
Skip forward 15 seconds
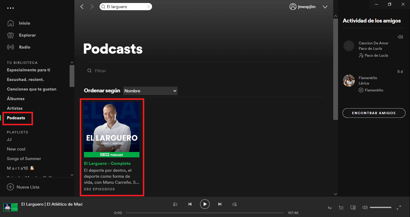235,204
